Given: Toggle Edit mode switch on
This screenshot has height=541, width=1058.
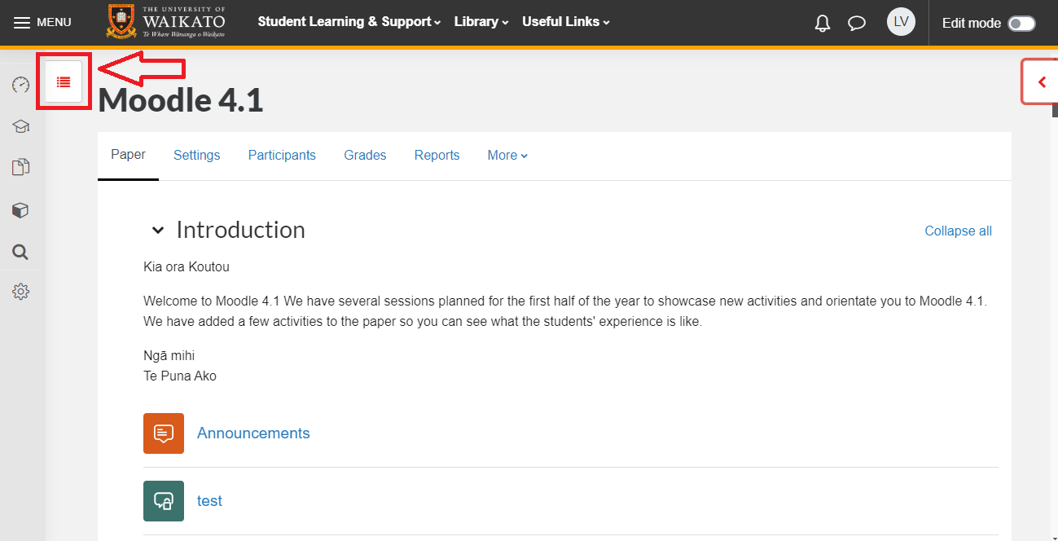Looking at the screenshot, I should click(x=1021, y=24).
